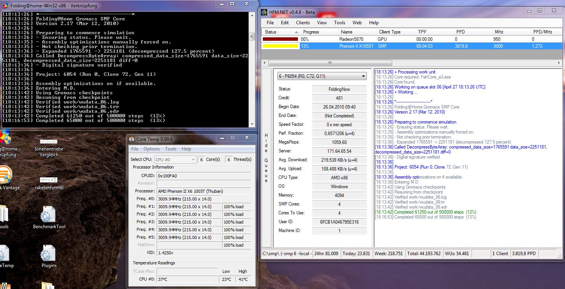Click the dark red Radeon5870 status bar
This screenshot has height=289, width=565.
pyautogui.click(x=280, y=39)
